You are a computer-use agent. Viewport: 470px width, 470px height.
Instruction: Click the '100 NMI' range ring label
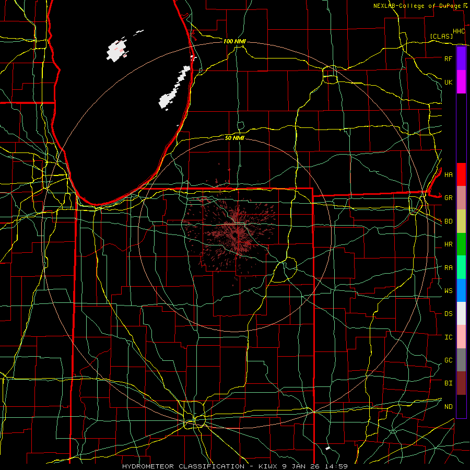234,41
